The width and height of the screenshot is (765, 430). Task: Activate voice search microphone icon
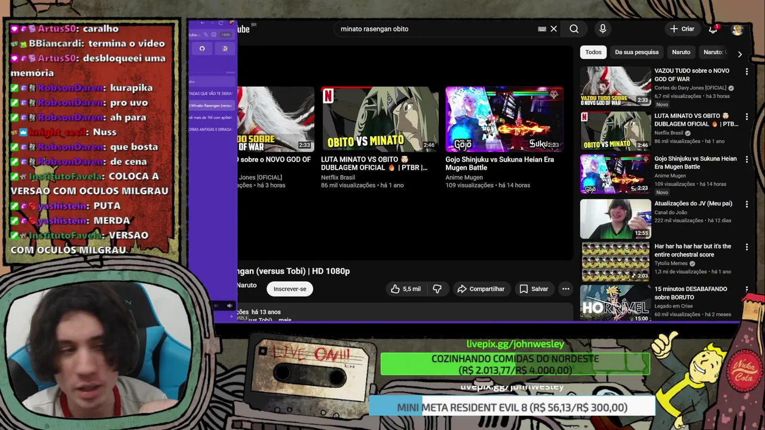click(x=602, y=29)
